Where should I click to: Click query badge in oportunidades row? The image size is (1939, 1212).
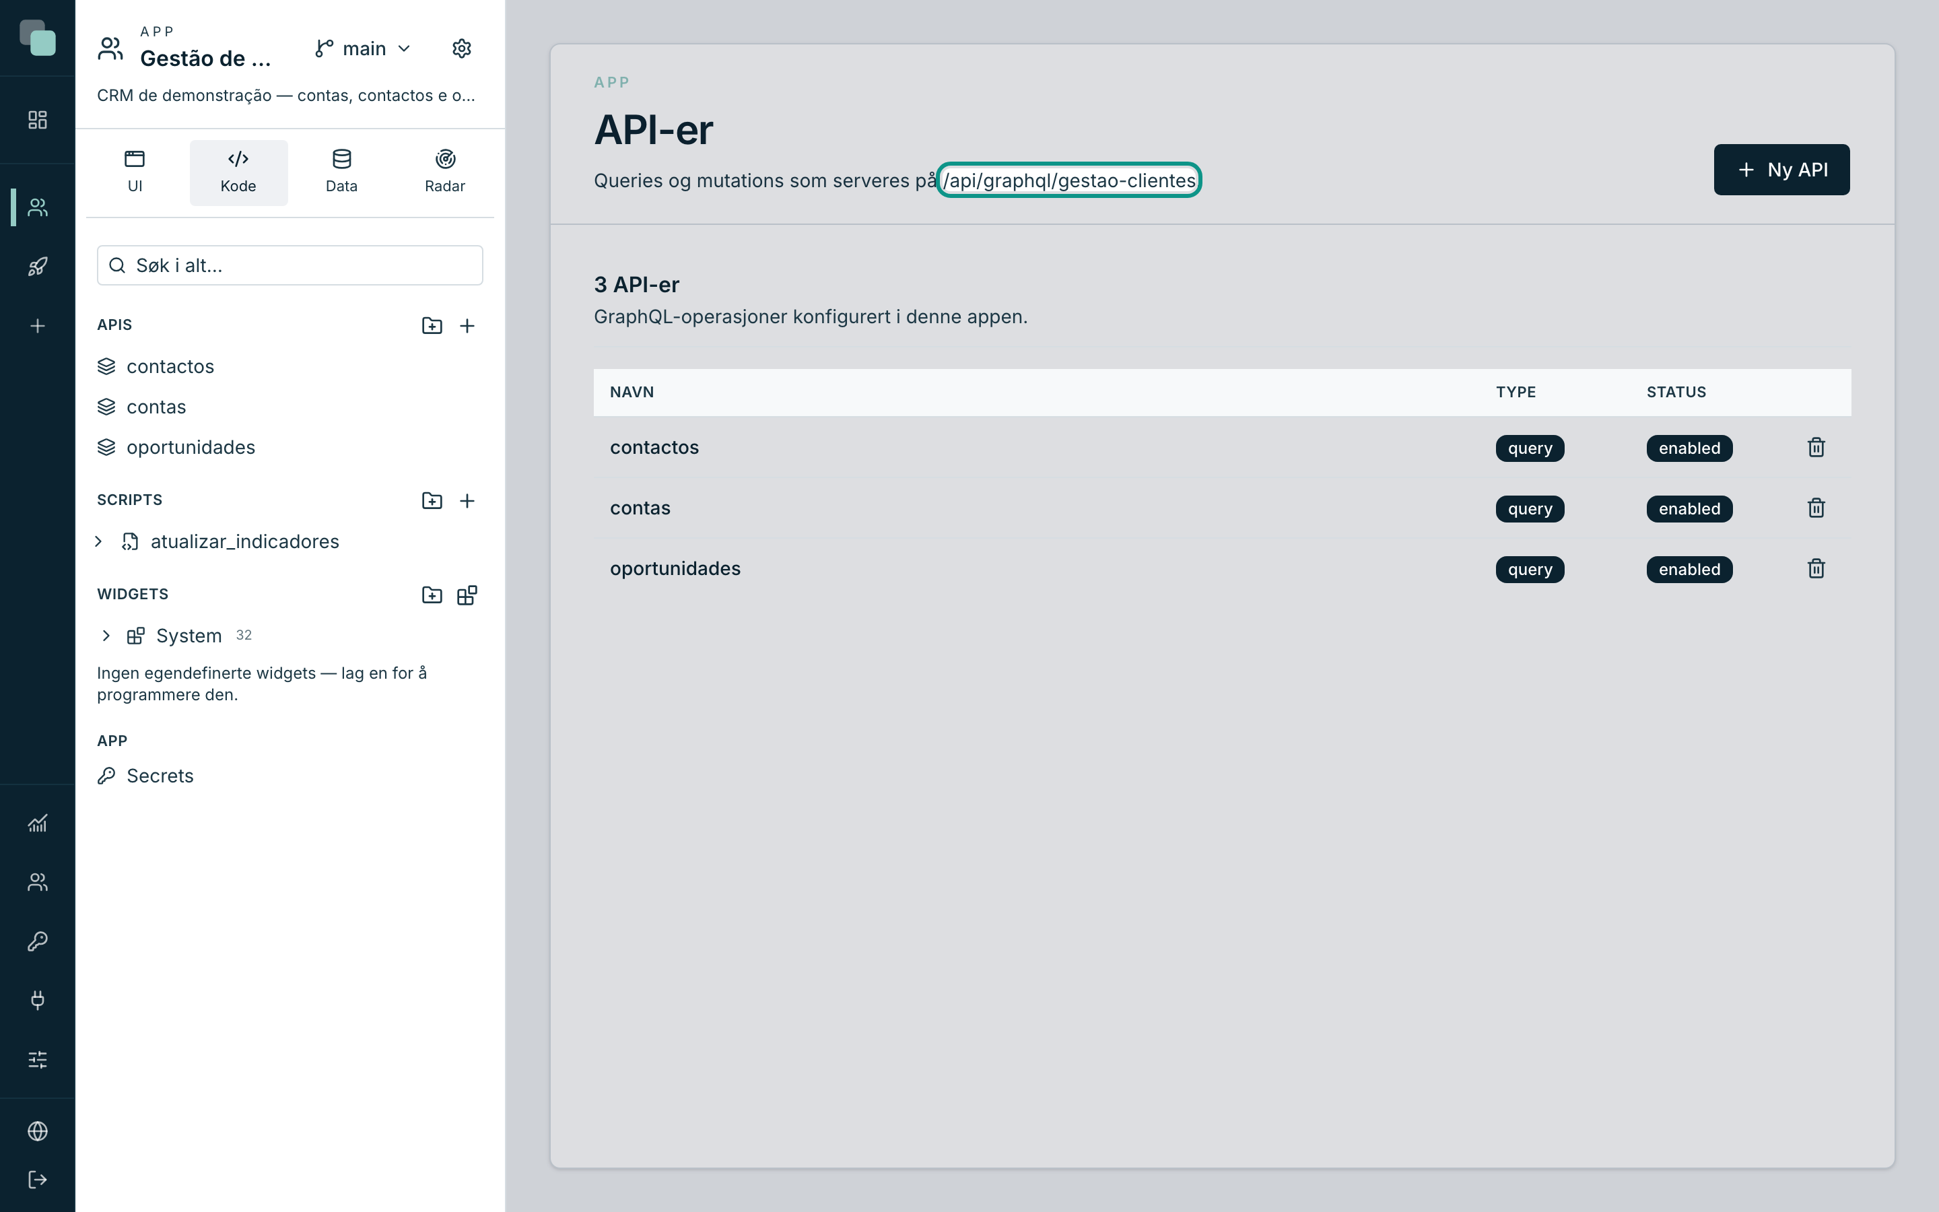coord(1530,569)
